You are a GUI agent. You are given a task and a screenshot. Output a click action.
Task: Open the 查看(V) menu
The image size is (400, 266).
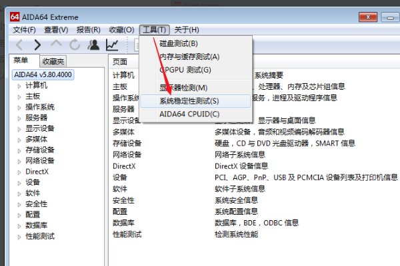pos(56,30)
